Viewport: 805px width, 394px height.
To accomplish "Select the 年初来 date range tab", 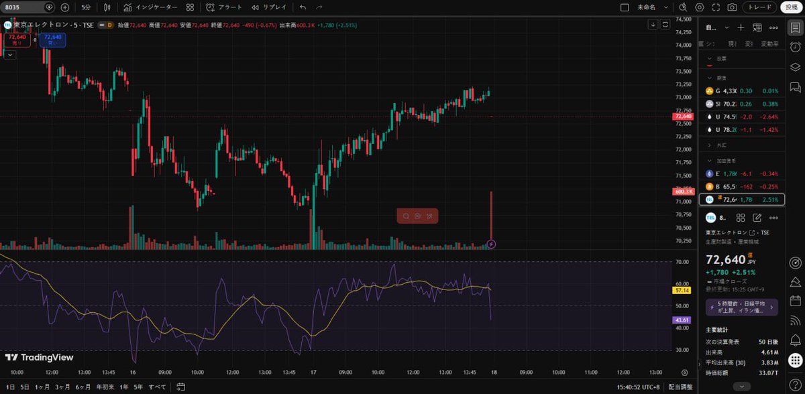I will [x=105, y=387].
